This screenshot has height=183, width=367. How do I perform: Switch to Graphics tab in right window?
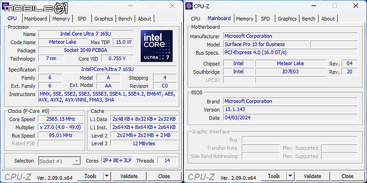pyautogui.click(x=287, y=19)
